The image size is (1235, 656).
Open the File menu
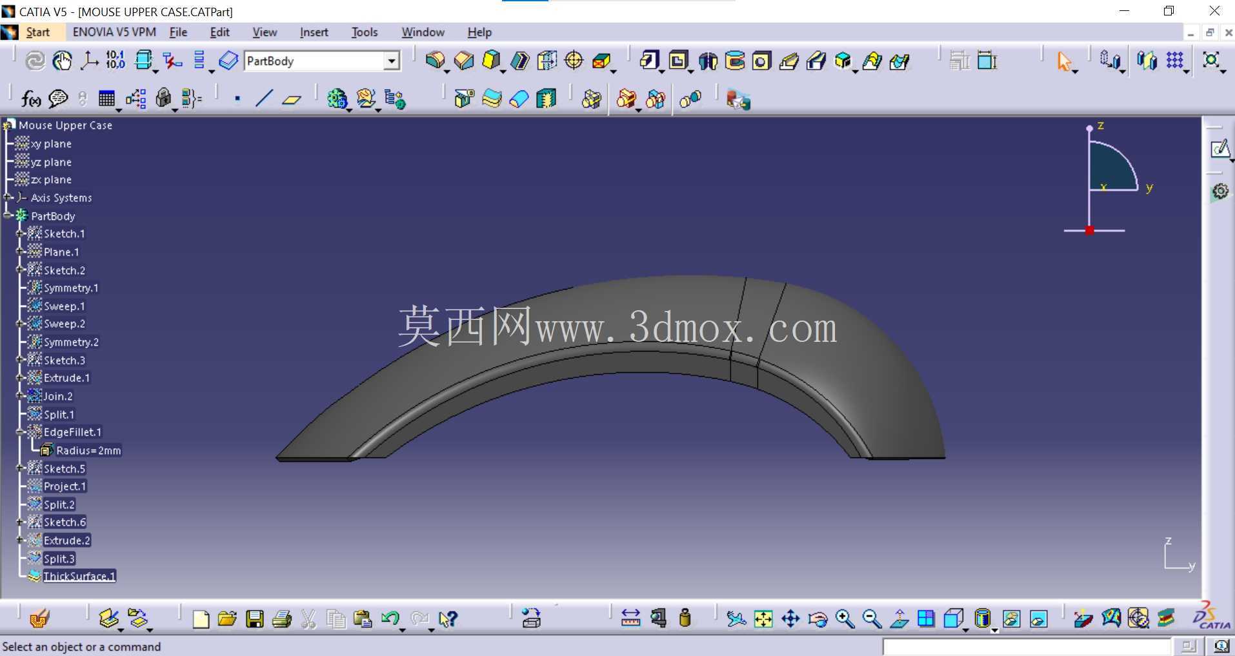[178, 32]
